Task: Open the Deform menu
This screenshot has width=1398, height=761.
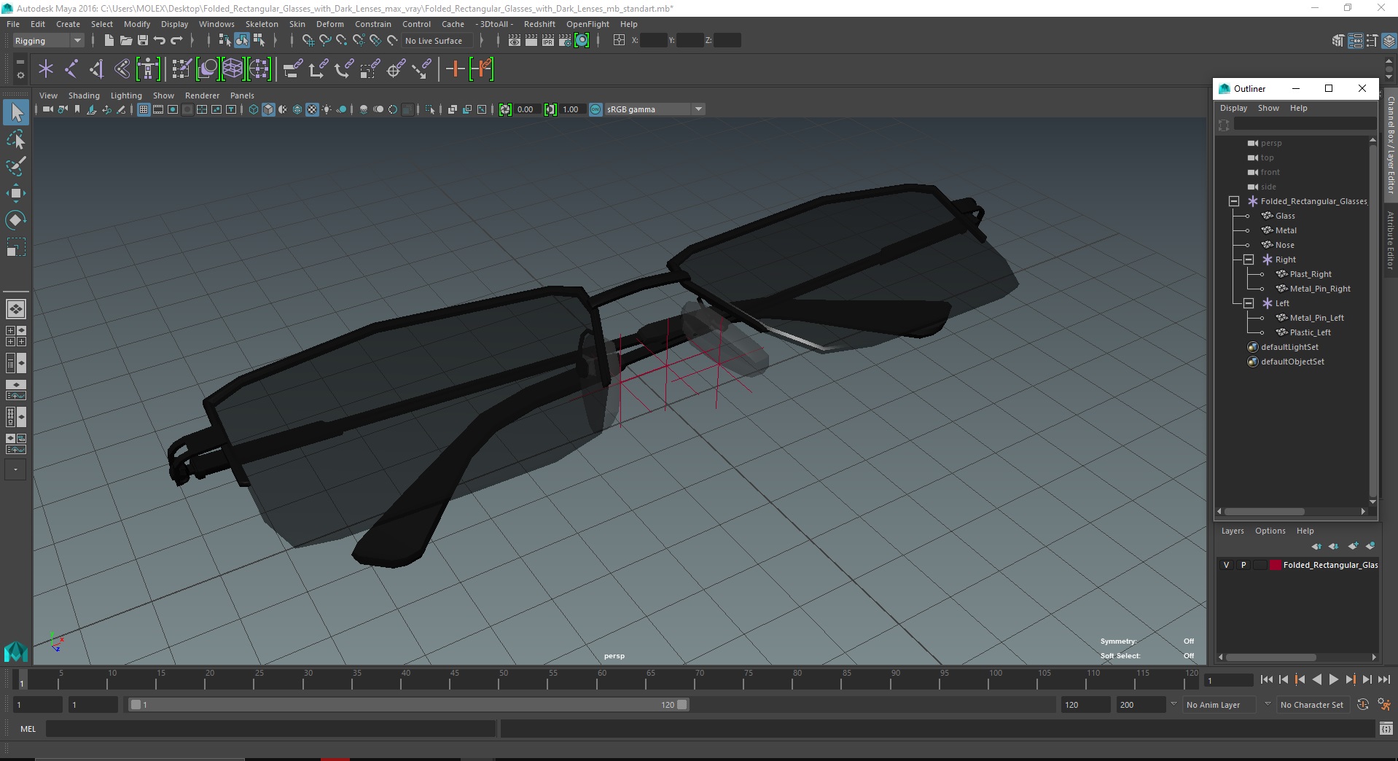Action: (330, 24)
